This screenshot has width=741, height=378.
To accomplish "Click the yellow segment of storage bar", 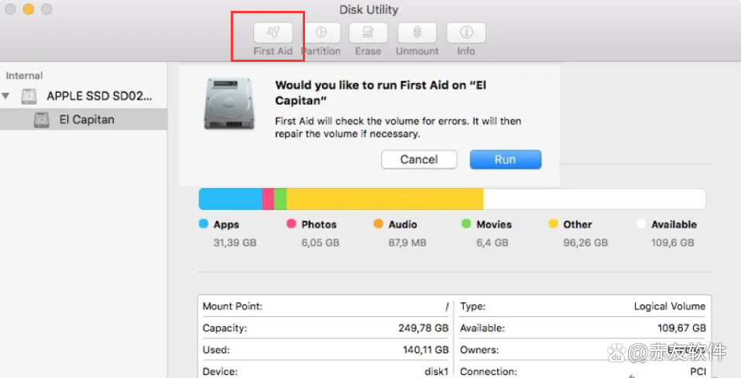I will (385, 199).
